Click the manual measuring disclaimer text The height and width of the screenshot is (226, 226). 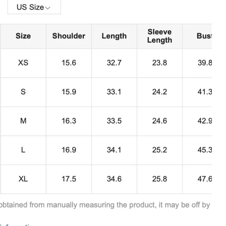[x=105, y=205]
